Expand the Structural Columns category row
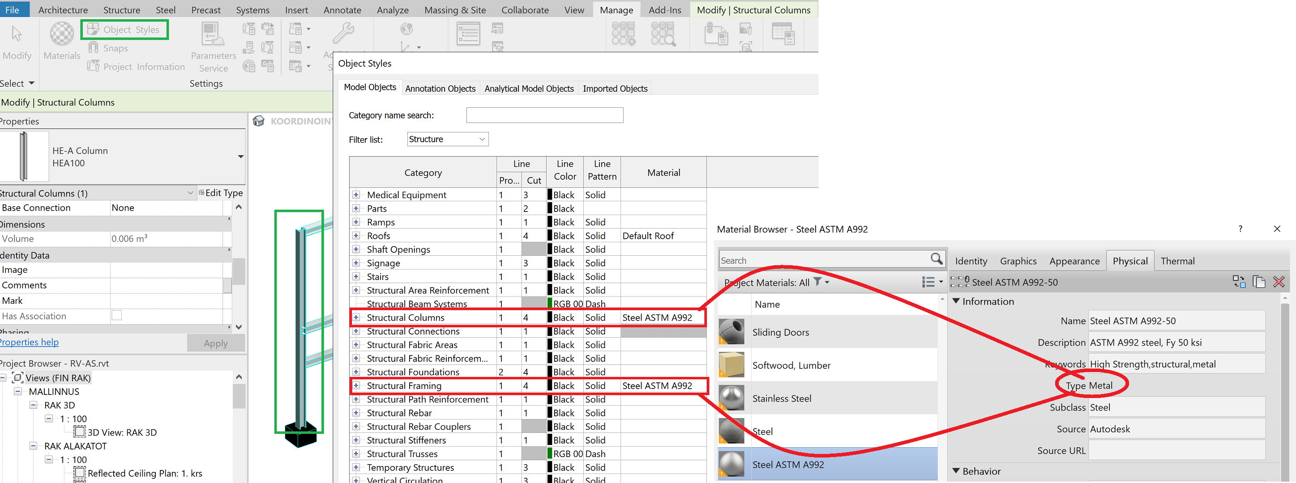Image resolution: width=1296 pixels, height=483 pixels. (x=356, y=318)
